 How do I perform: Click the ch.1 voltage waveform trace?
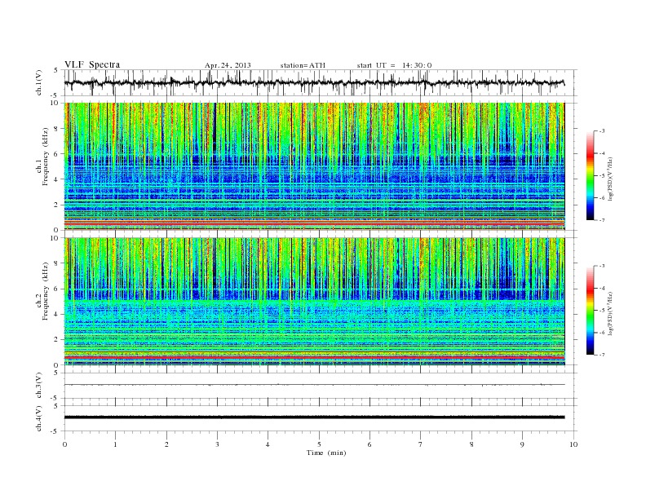[314, 82]
